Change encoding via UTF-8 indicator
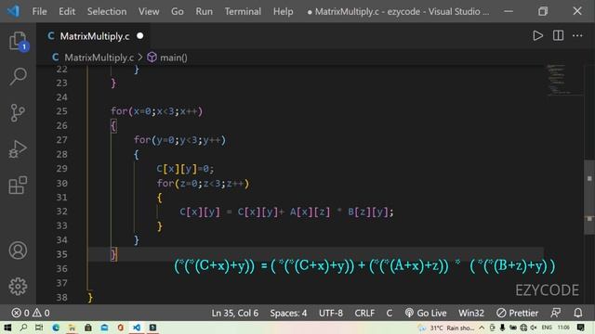 [x=331, y=313]
